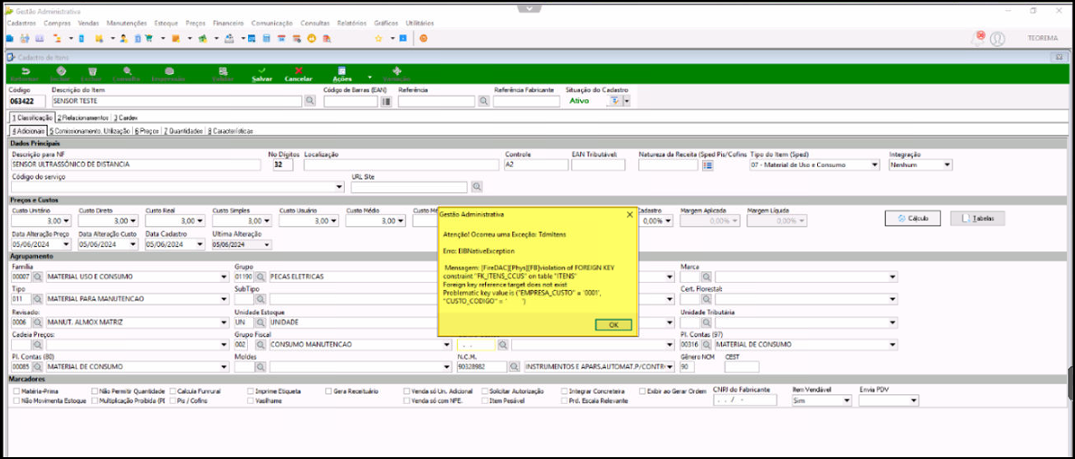Click lookup icon beside Pl. Contas 00316
1075x459 pixels.
706,344
